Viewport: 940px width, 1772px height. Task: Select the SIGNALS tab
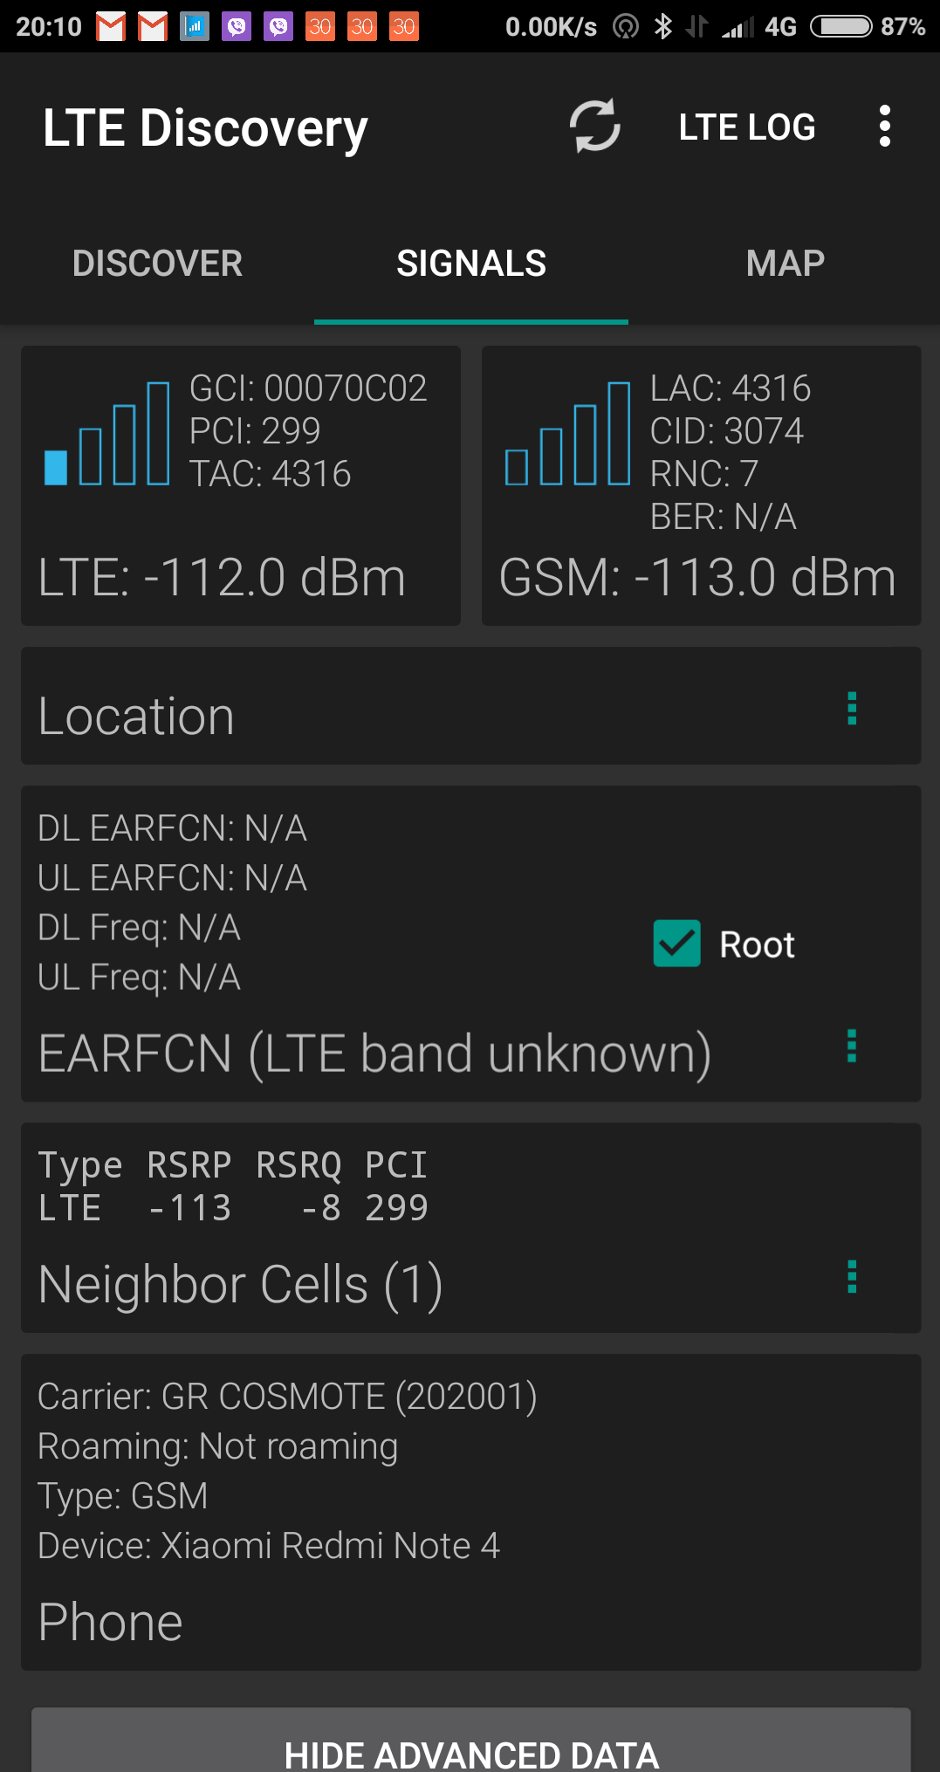pyautogui.click(x=471, y=264)
